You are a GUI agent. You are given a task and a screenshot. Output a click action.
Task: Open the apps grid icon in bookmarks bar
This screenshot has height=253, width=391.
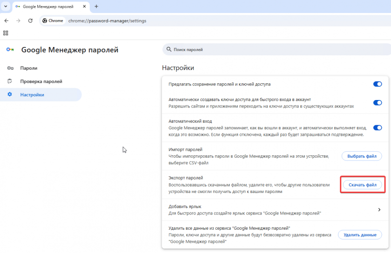[x=6, y=33]
